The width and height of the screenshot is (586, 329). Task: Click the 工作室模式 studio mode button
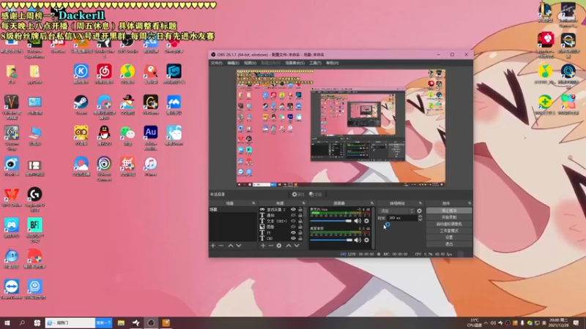pyautogui.click(x=449, y=231)
